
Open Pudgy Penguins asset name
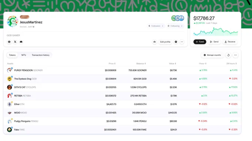tap(22, 121)
